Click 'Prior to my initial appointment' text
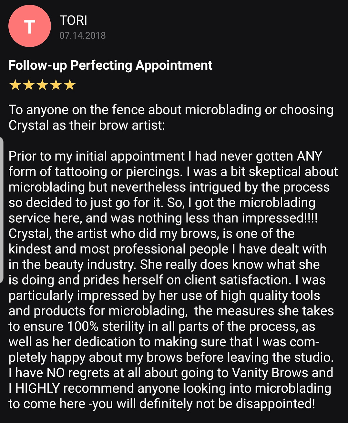 (97, 156)
